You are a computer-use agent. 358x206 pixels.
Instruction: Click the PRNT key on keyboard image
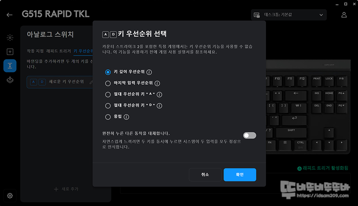(x=317, y=81)
